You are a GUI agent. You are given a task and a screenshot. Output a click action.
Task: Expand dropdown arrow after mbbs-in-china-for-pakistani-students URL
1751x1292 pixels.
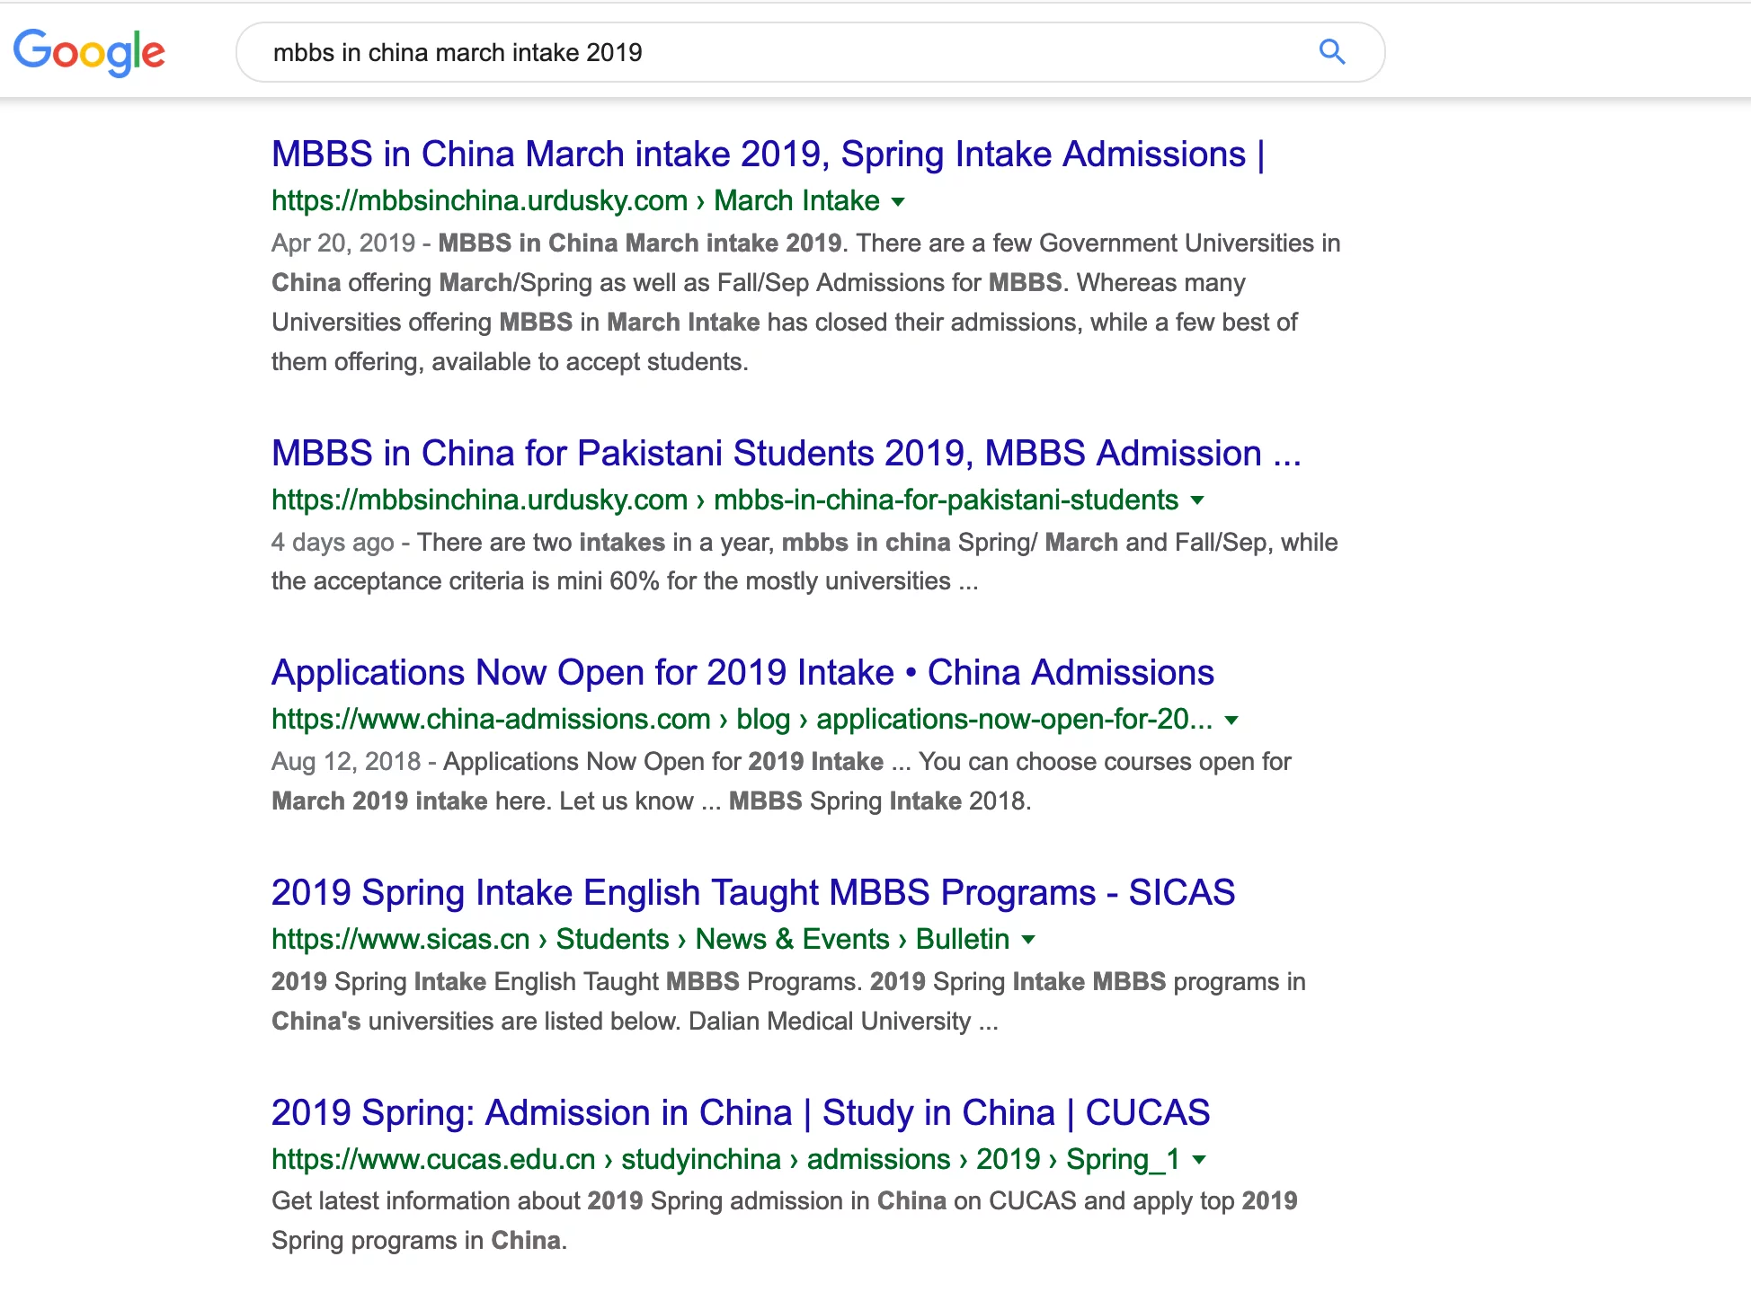coord(1196,501)
